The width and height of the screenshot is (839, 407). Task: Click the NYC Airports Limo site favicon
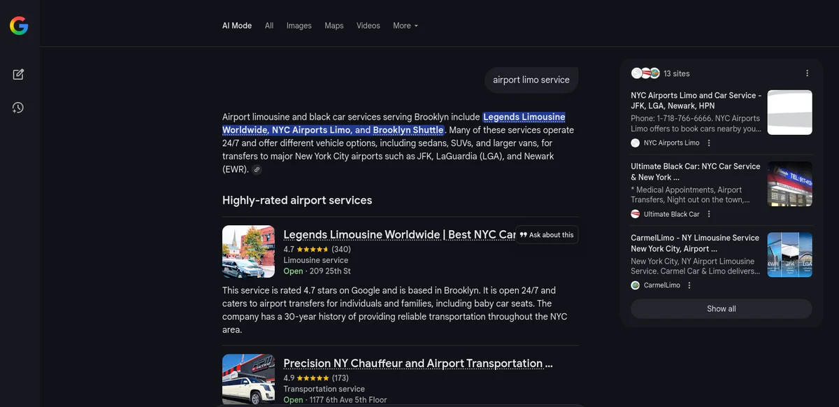(636, 143)
